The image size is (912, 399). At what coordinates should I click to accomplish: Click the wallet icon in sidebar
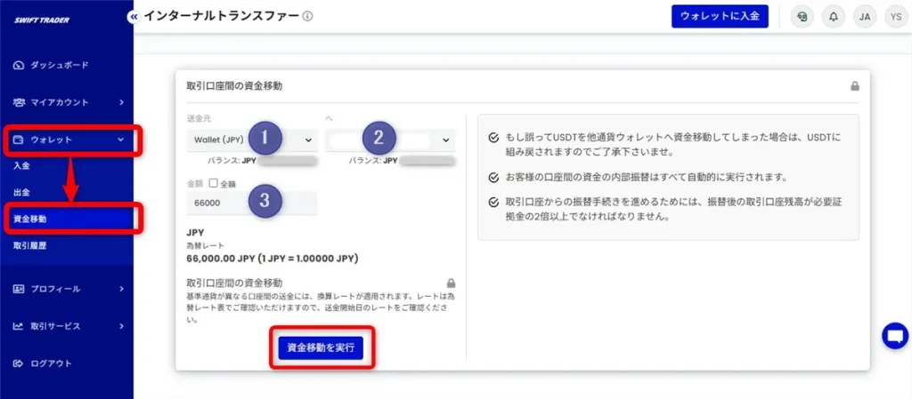click(18, 140)
